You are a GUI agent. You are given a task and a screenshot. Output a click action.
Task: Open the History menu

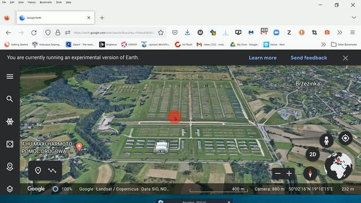point(32,2)
